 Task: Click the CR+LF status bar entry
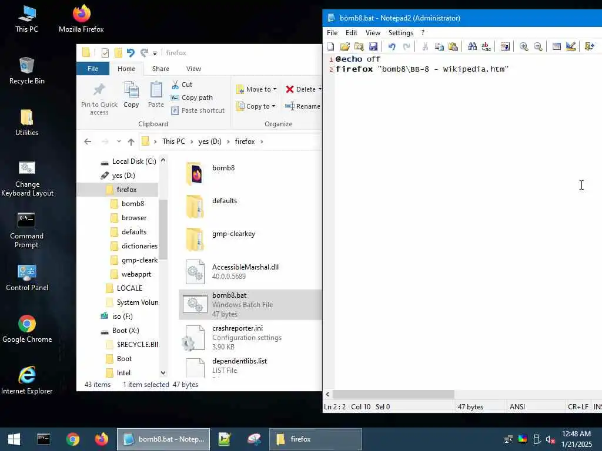click(x=578, y=407)
